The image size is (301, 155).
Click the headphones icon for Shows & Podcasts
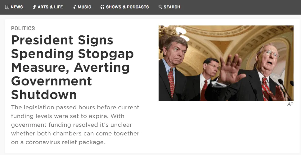click(102, 7)
